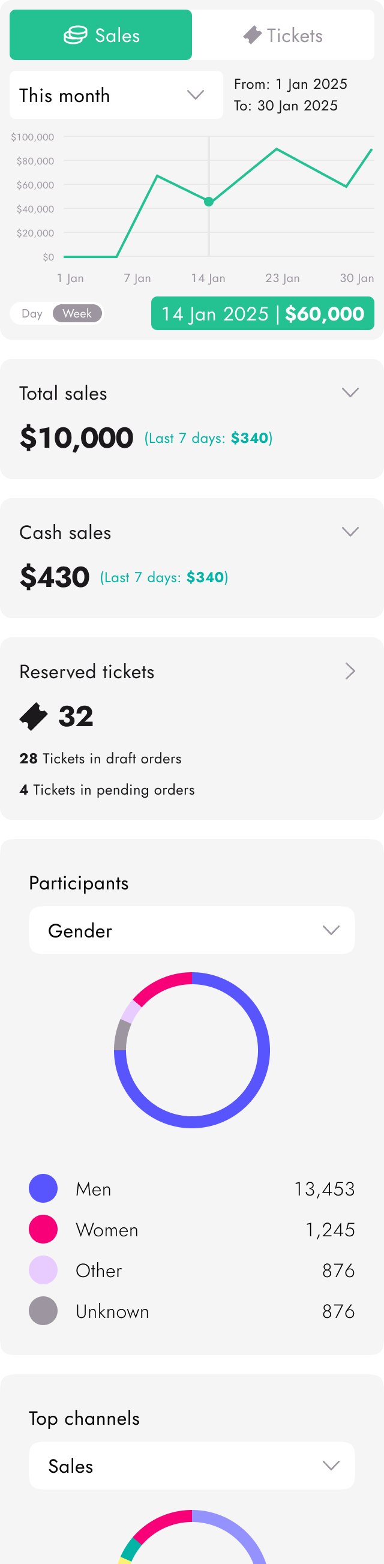This screenshot has height=1564, width=384.
Task: Click the coins icon on Sales tab
Action: [75, 35]
